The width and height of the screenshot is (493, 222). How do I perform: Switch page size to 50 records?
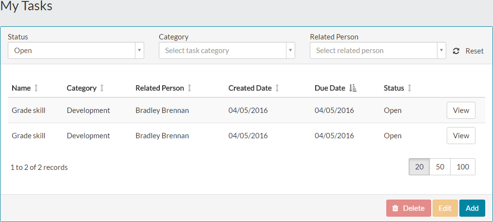(440, 167)
